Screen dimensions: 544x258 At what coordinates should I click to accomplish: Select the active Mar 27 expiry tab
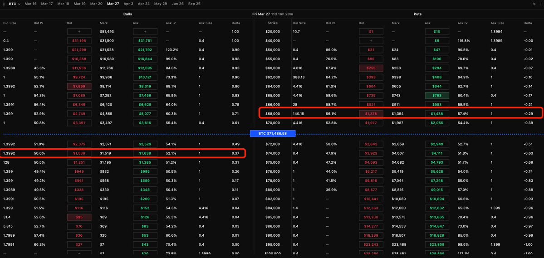coord(113,4)
